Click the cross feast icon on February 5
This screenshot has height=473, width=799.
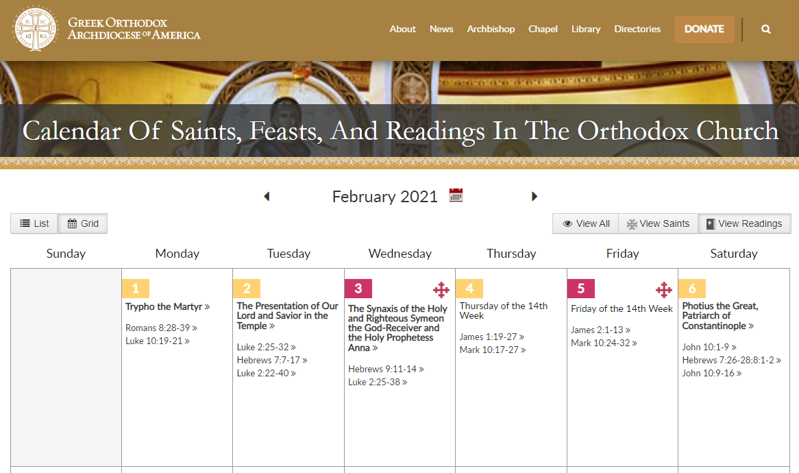pos(664,290)
